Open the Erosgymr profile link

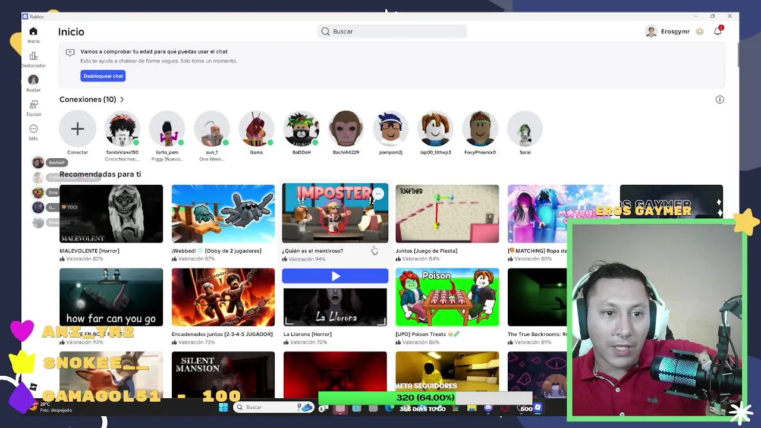[675, 32]
